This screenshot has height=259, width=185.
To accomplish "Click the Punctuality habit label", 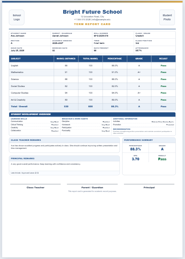I will pos(66,131).
